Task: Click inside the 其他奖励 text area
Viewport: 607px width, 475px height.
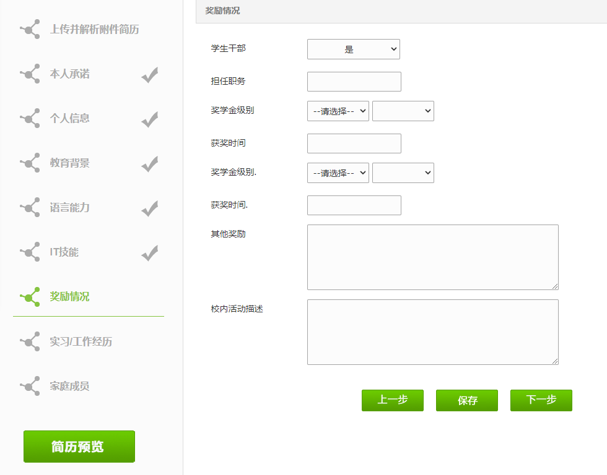Action: point(432,257)
